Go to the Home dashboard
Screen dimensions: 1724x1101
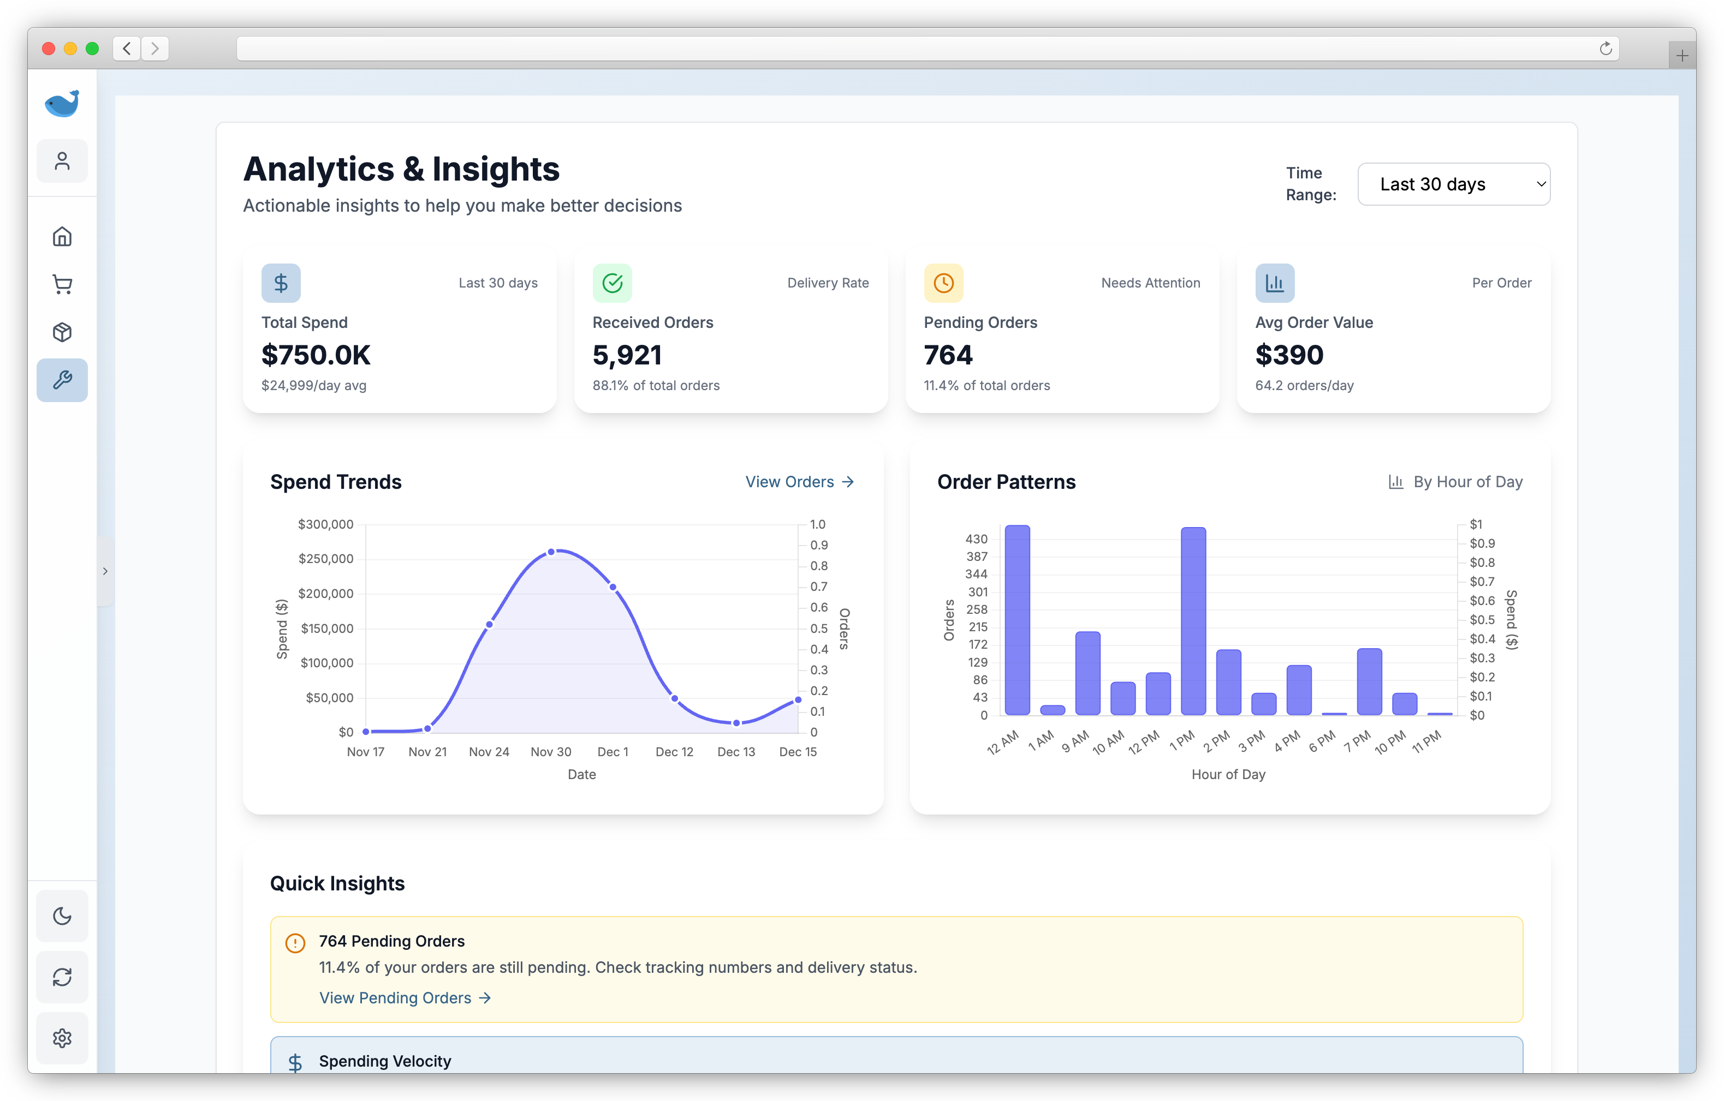(x=62, y=236)
